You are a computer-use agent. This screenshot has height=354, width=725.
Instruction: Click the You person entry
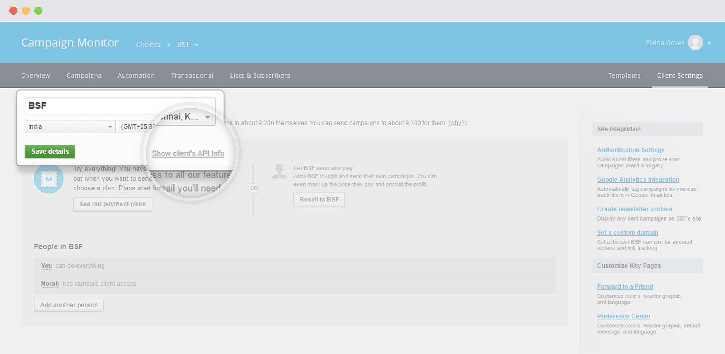click(x=46, y=266)
